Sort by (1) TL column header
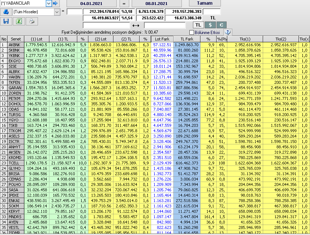Viewport: 310px width, 235px height. coord(63,39)
